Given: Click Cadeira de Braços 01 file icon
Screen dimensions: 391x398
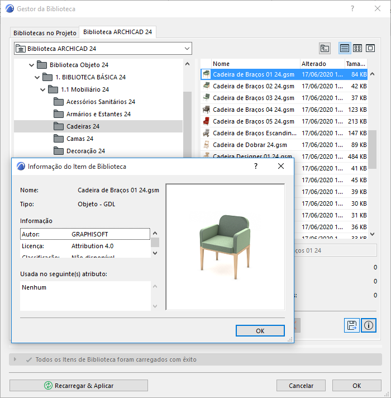Looking at the screenshot, I should pos(207,74).
